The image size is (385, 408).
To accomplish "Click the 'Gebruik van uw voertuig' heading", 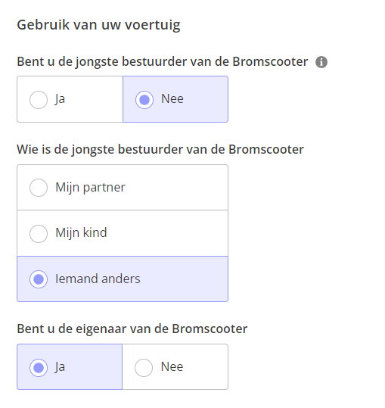I will [98, 25].
